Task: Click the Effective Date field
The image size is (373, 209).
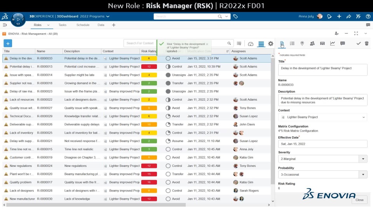Action: point(322,144)
